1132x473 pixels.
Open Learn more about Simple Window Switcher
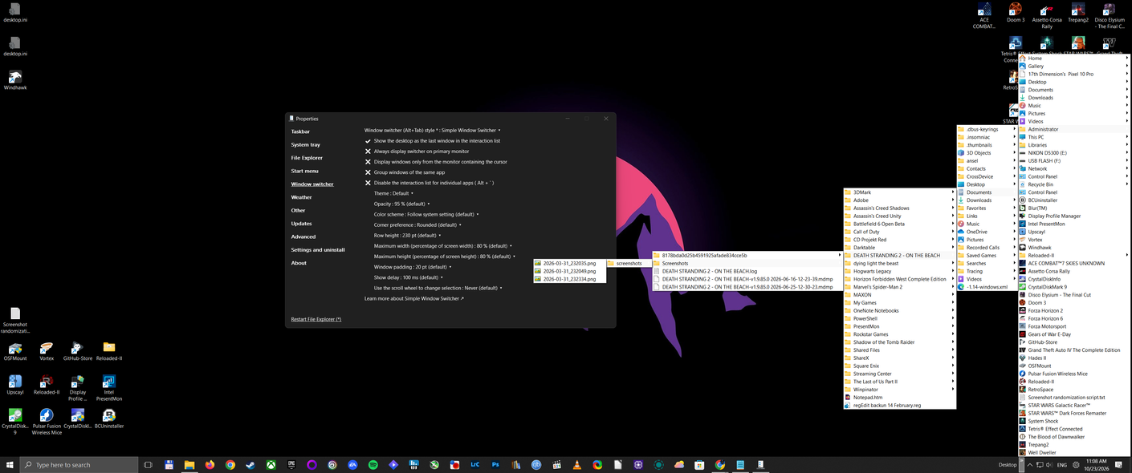coord(413,298)
